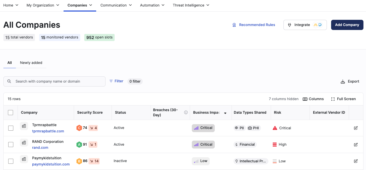
Task: Click the Critical risk warning icon
Action: click(275, 128)
